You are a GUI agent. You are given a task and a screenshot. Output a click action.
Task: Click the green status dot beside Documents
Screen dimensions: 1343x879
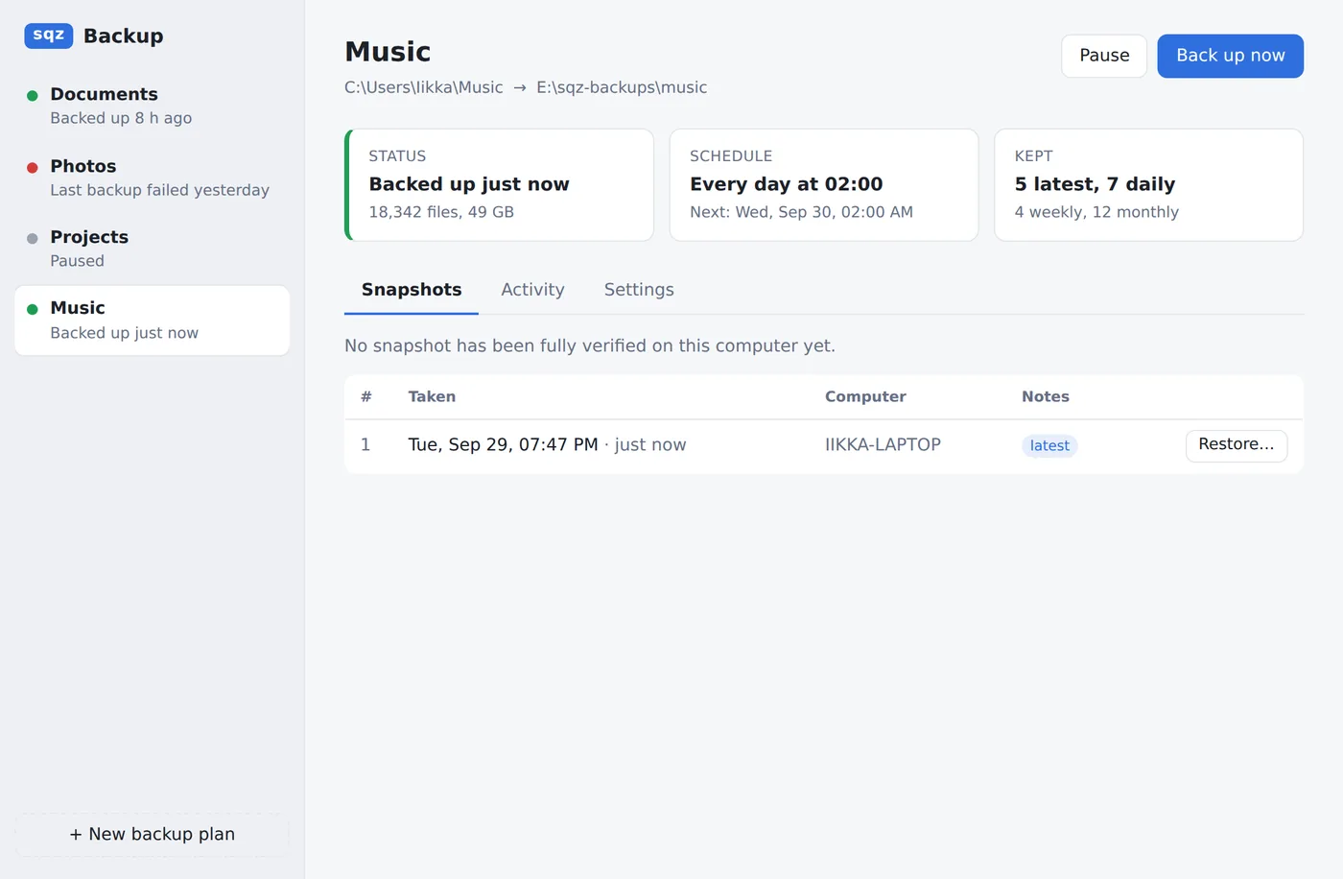coord(32,95)
